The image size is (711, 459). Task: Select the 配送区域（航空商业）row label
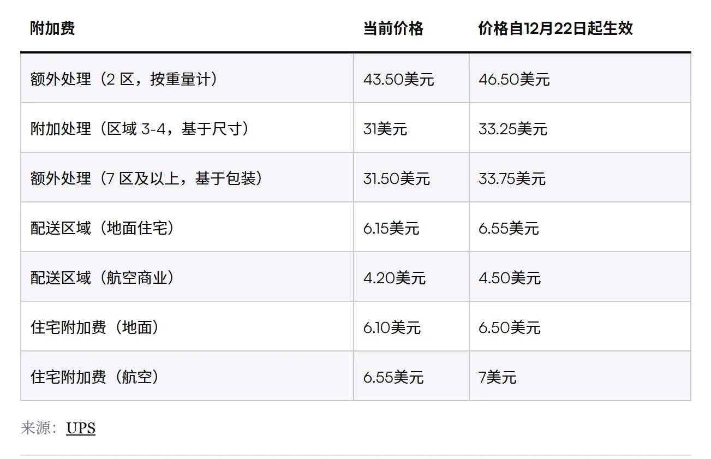click(103, 278)
